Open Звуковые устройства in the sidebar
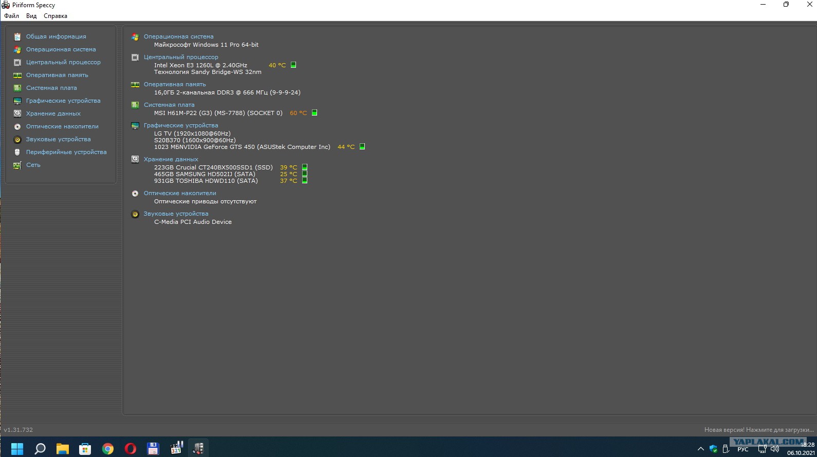 [58, 139]
